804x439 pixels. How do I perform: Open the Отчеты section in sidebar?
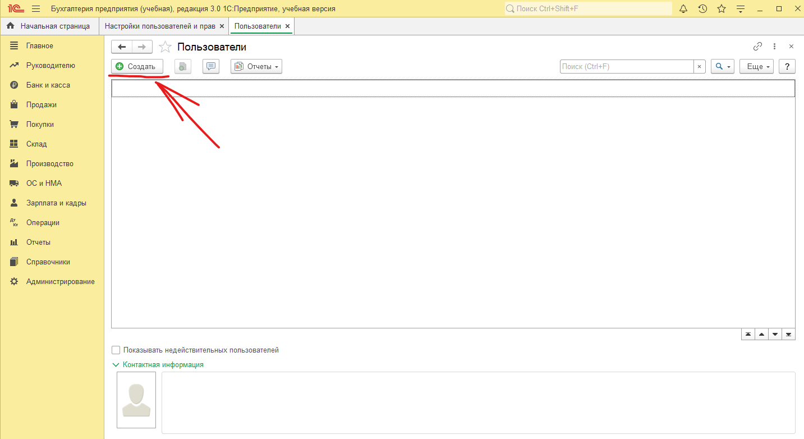coord(38,242)
